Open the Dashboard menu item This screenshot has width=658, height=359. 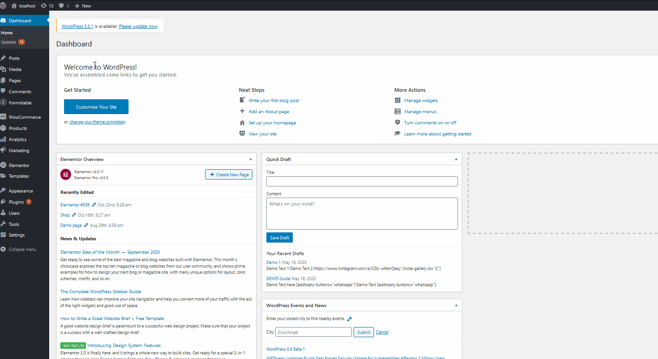pyautogui.click(x=25, y=20)
